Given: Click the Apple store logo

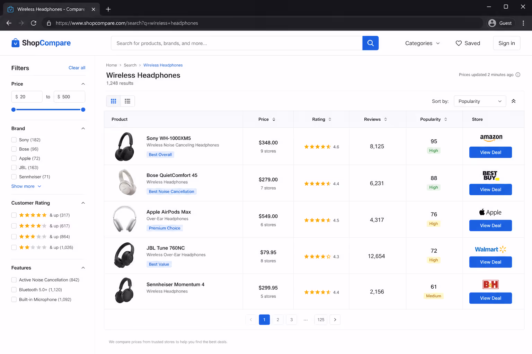Looking at the screenshot, I should pos(490,212).
